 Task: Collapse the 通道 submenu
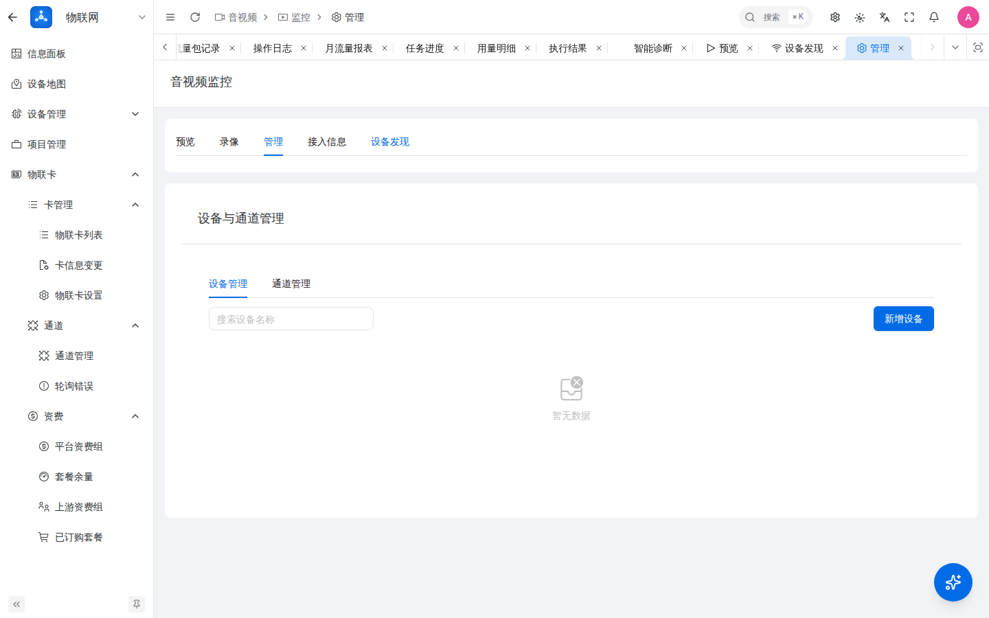[x=76, y=325]
